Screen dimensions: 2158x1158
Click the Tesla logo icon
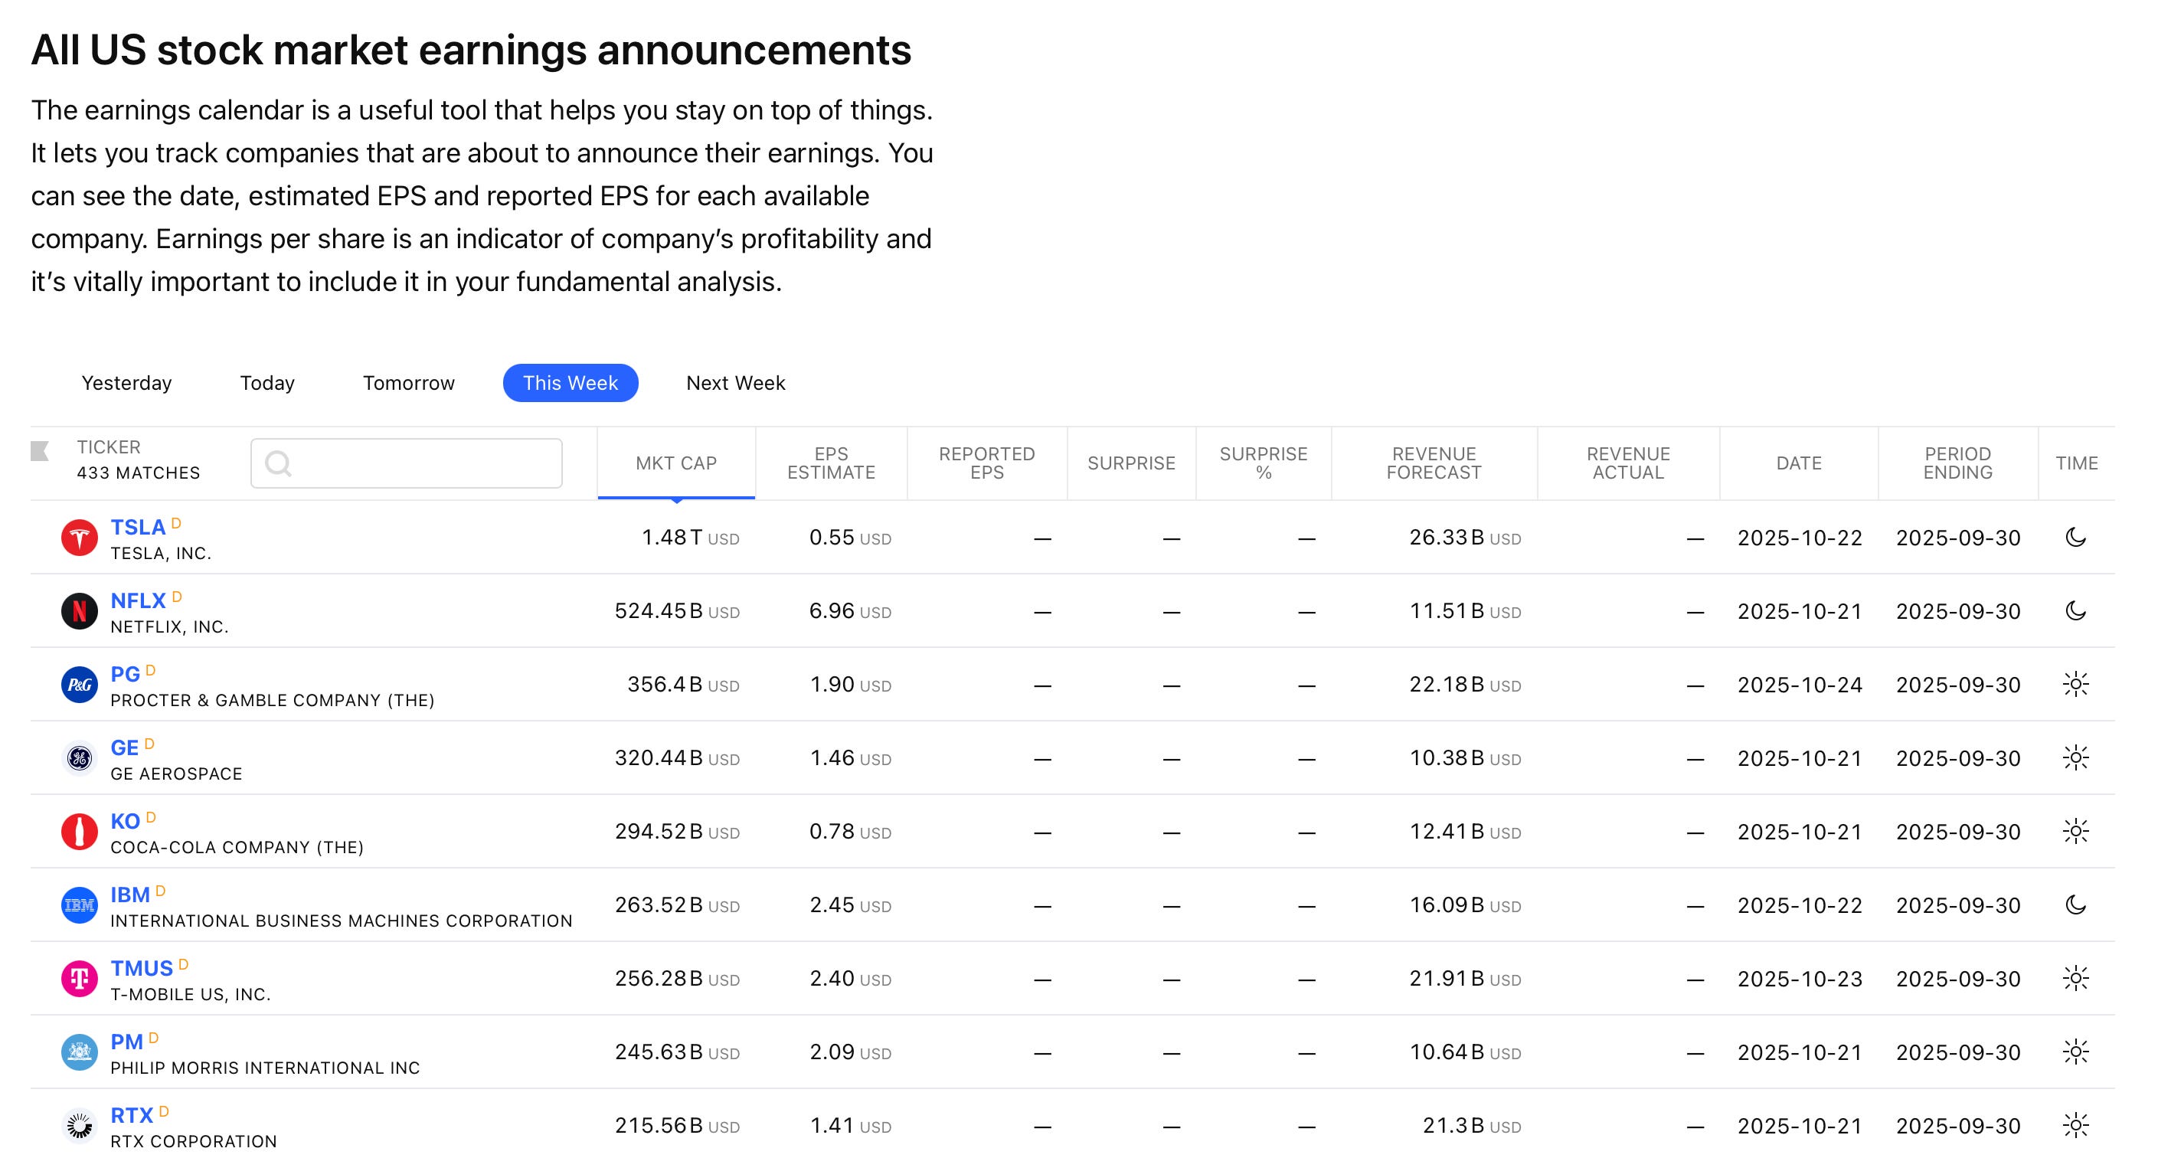(x=80, y=538)
